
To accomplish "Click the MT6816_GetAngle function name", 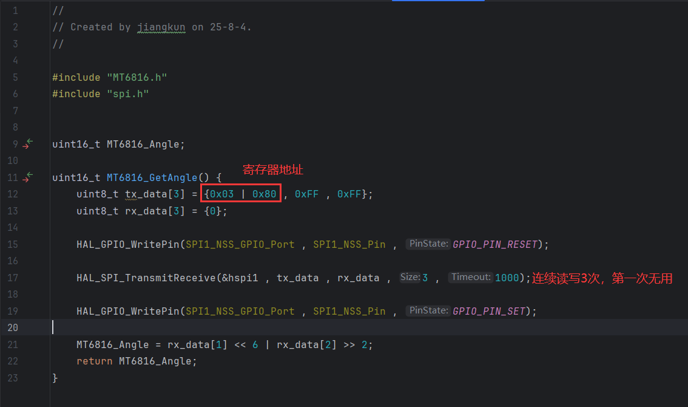I will pos(152,177).
